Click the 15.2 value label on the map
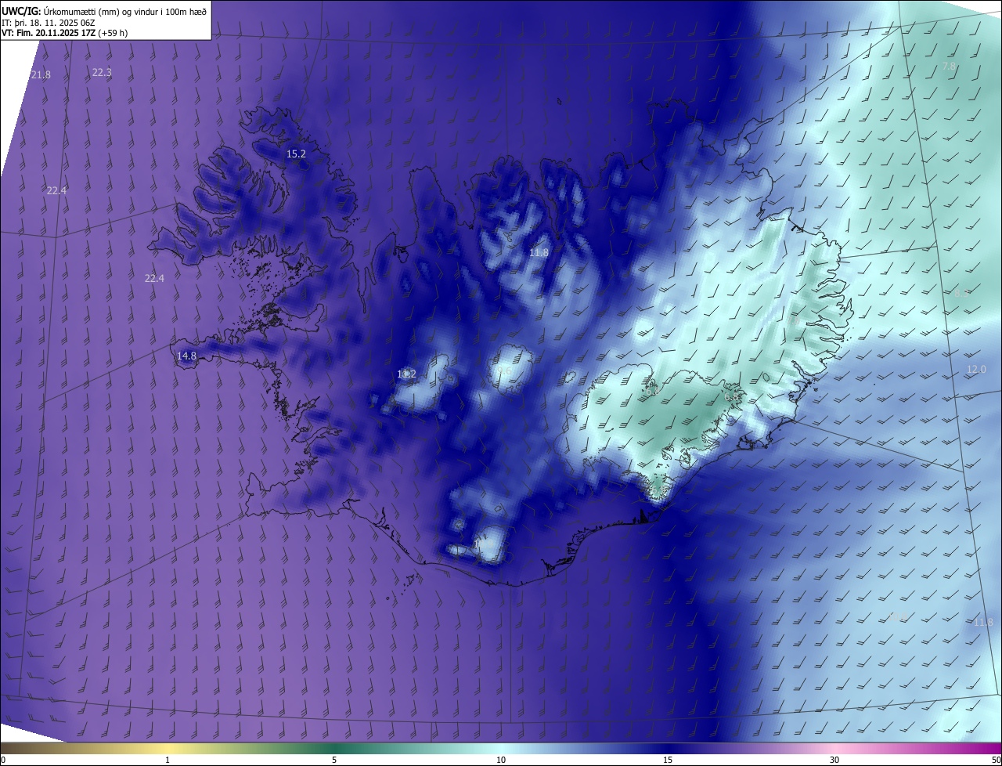Screen dimensions: 1002x766 coord(296,154)
